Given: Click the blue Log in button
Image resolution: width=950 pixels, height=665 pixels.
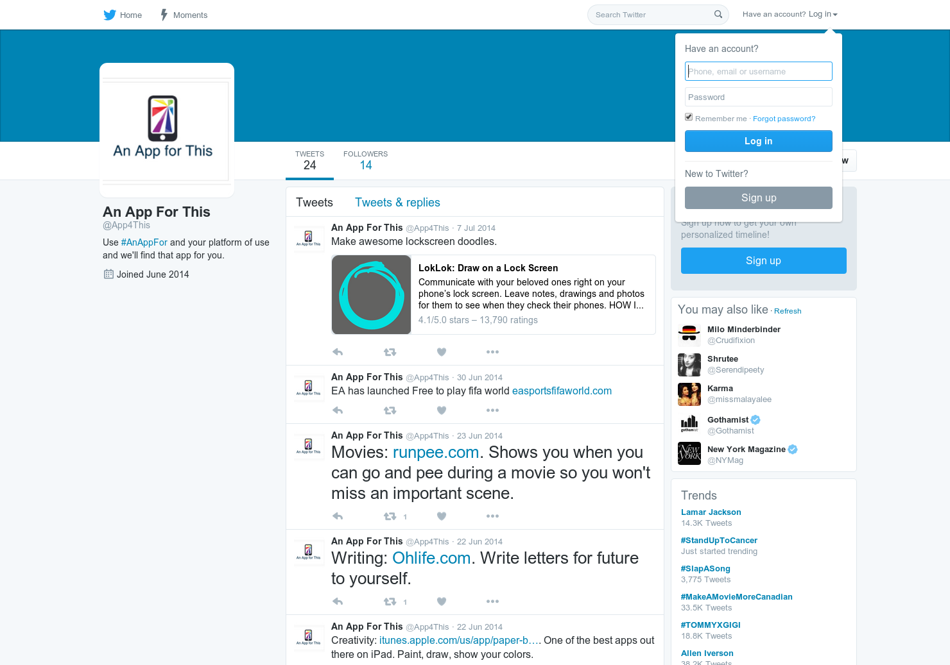Looking at the screenshot, I should [x=759, y=141].
